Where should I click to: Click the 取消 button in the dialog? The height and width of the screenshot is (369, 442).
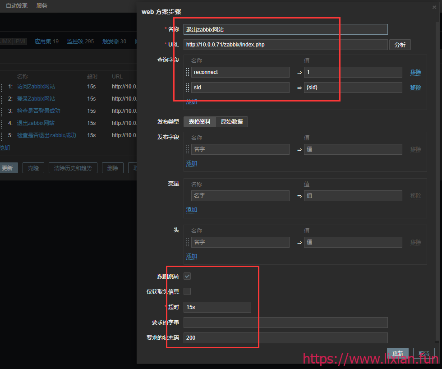424,353
